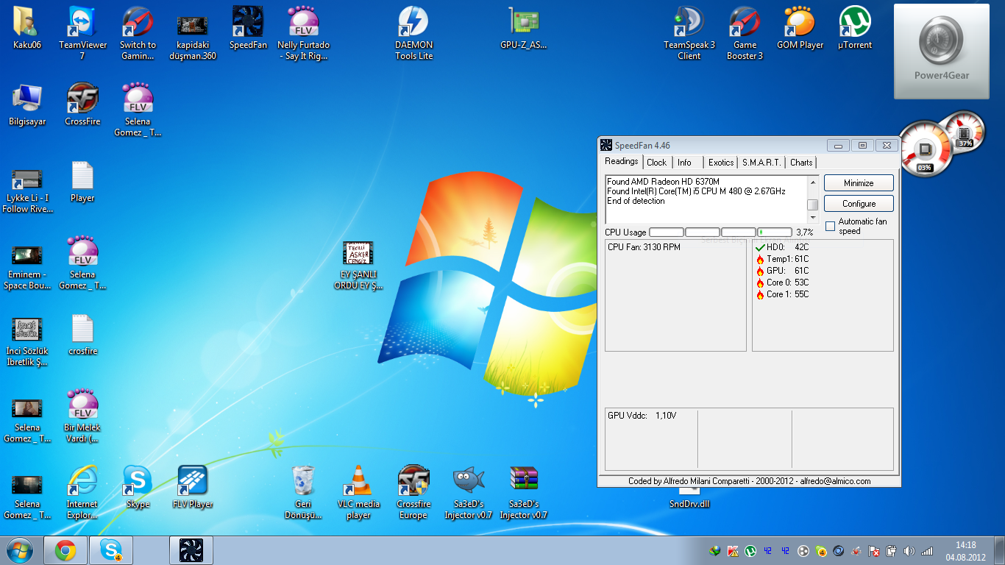The width and height of the screenshot is (1005, 565).
Task: Click GPU Vddc 1,10V reading
Action: [x=642, y=416]
